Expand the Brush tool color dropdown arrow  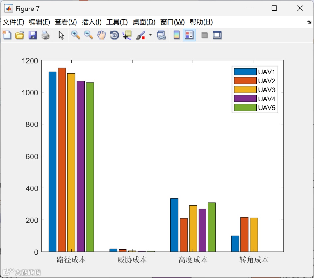[x=150, y=35]
